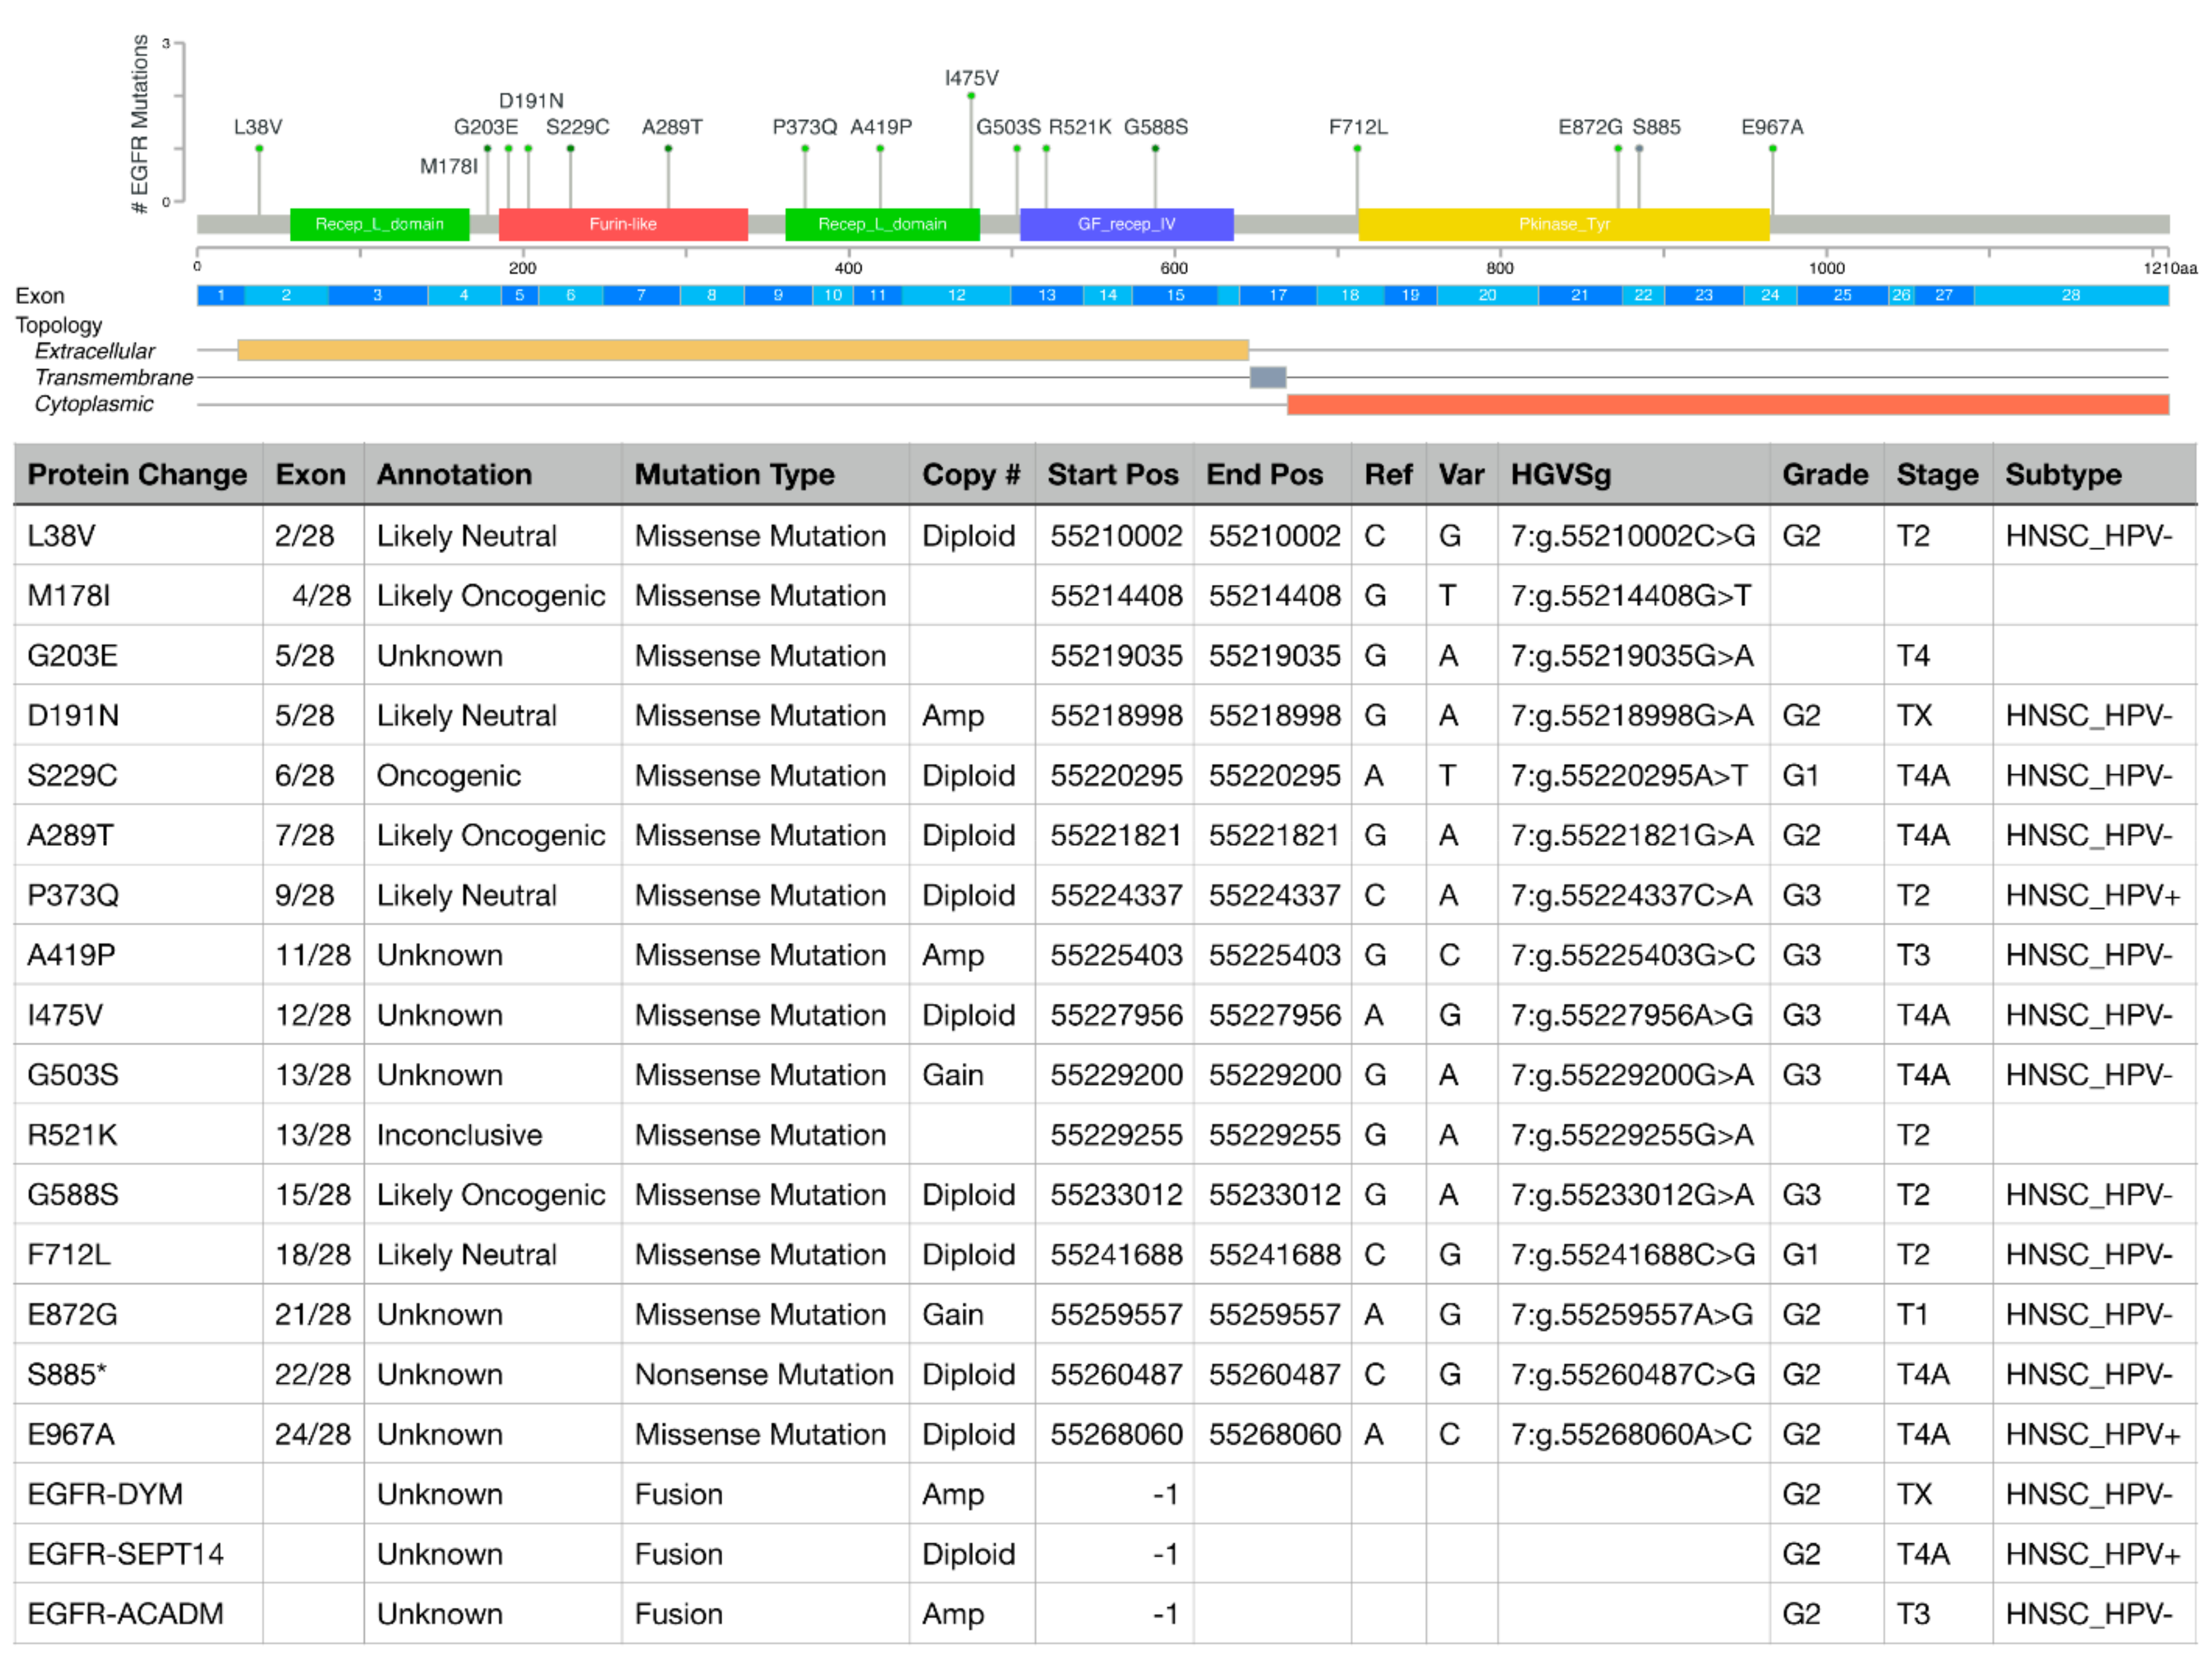Click the A289T mutation marker dot
2212x1661 pixels.
click(x=668, y=148)
